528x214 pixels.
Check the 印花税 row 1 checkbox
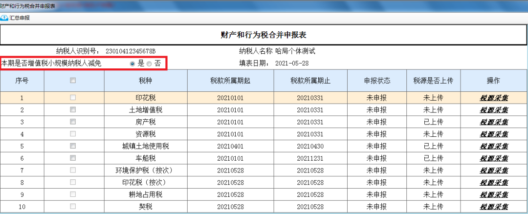[x=73, y=98]
